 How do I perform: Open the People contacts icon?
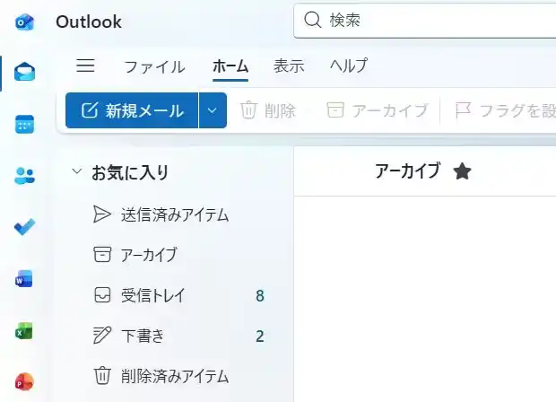pos(24,176)
